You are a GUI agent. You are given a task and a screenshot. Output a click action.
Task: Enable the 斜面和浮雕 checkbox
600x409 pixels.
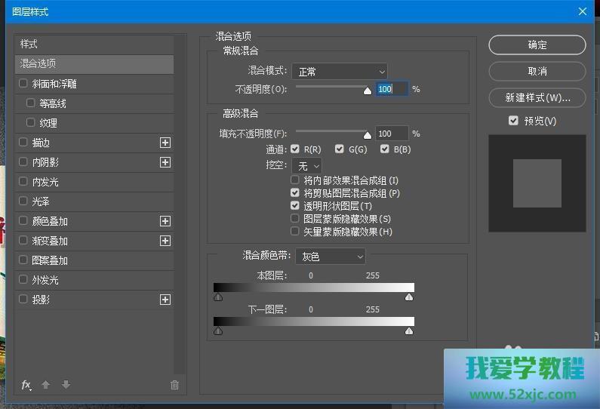(x=23, y=84)
